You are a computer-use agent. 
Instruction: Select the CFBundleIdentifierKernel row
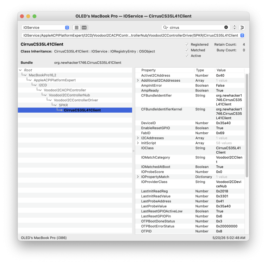(190, 114)
